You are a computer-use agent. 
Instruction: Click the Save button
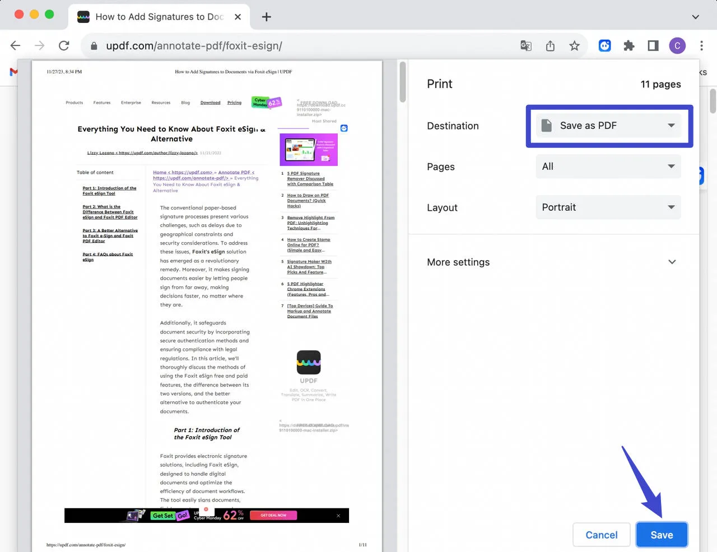662,535
